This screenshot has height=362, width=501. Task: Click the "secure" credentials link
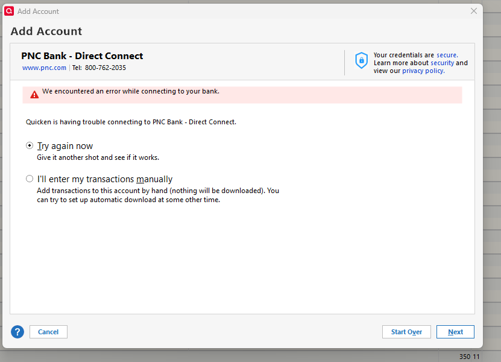coord(447,55)
